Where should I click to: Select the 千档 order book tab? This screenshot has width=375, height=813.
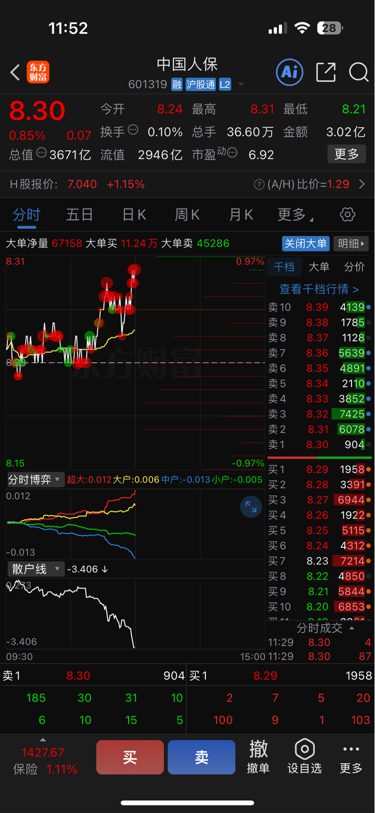click(x=284, y=267)
